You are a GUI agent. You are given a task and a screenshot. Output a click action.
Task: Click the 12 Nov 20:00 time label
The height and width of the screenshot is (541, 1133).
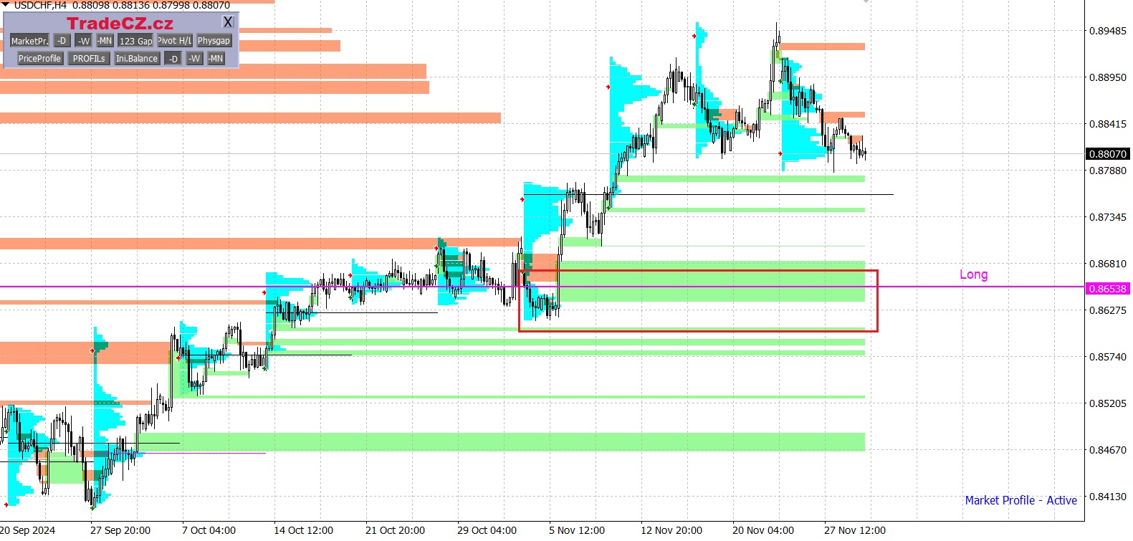point(671,530)
